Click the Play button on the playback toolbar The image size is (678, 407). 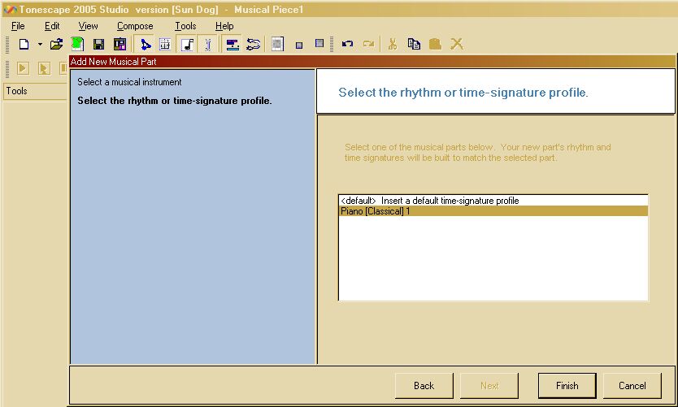point(23,68)
